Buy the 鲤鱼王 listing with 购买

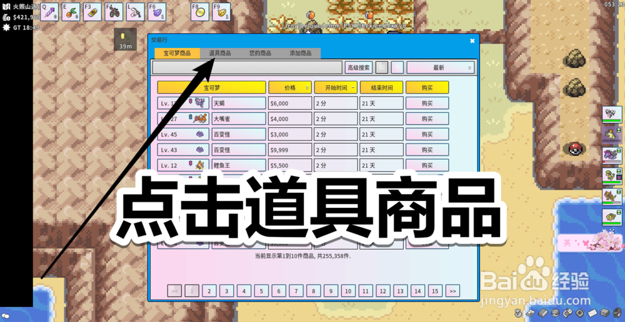427,165
